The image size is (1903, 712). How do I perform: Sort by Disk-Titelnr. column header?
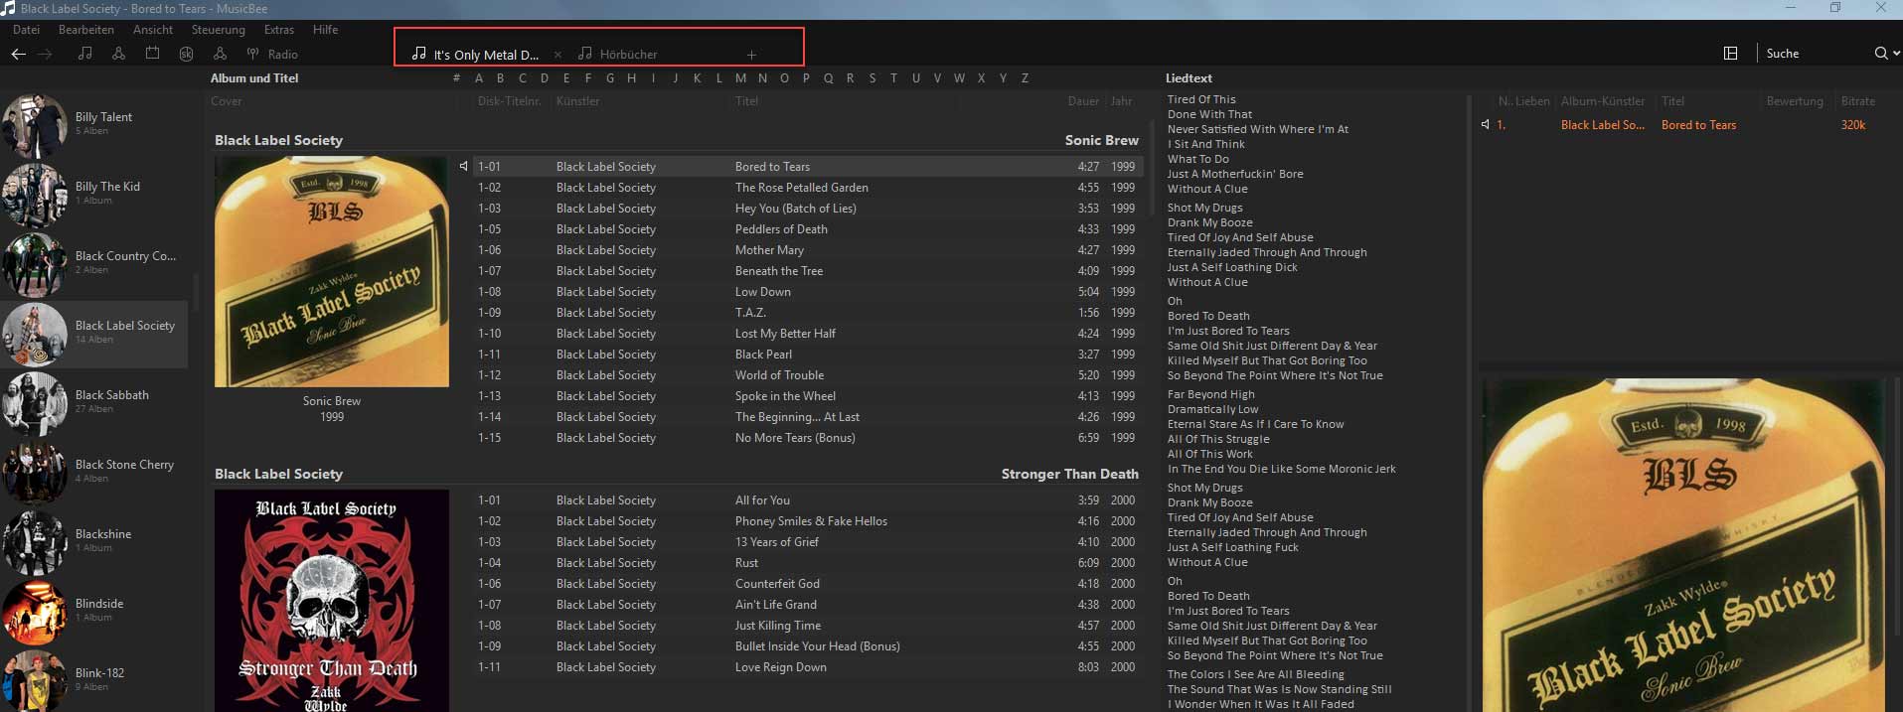tap(509, 101)
